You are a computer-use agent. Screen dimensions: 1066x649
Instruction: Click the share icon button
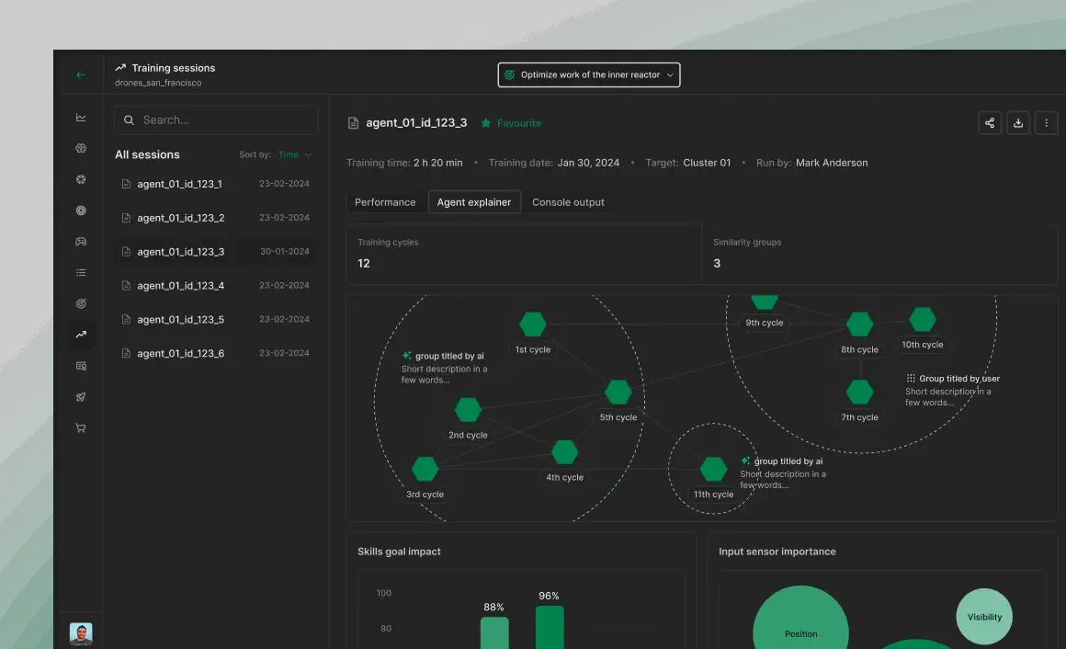(990, 123)
